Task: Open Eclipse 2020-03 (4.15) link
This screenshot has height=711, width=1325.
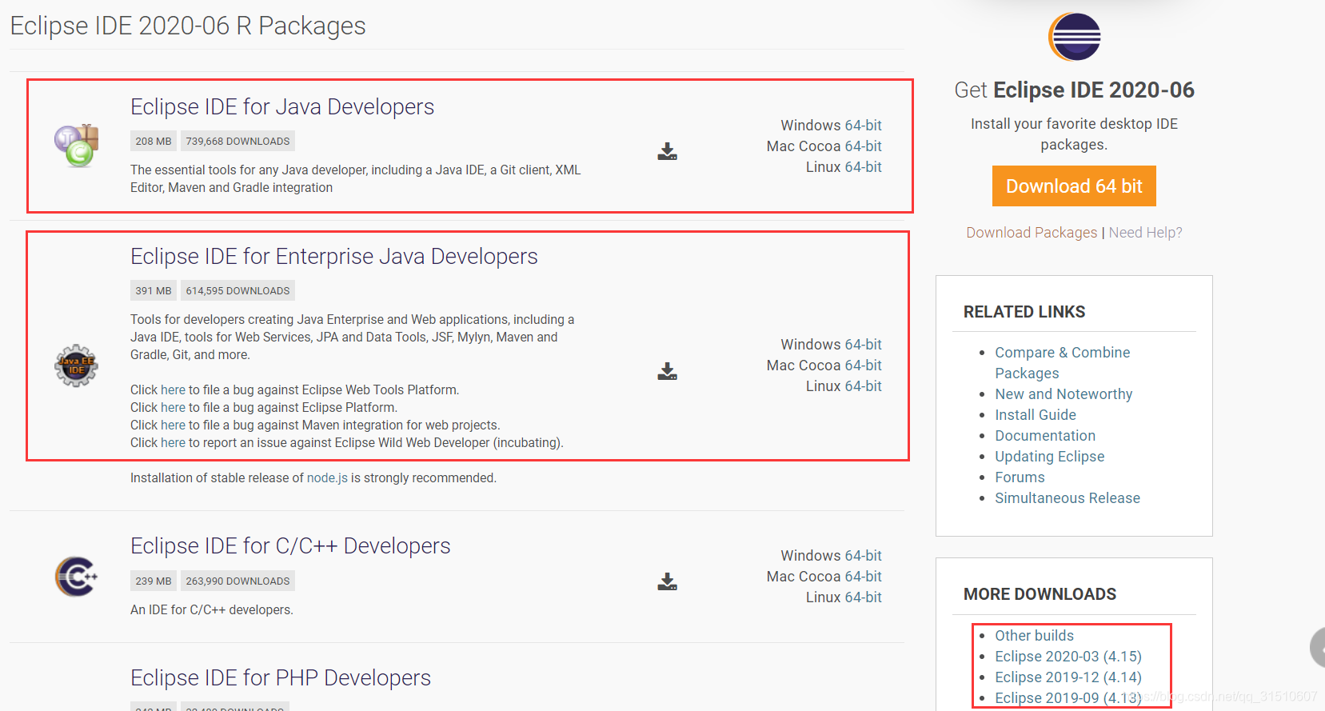Action: click(x=1068, y=656)
